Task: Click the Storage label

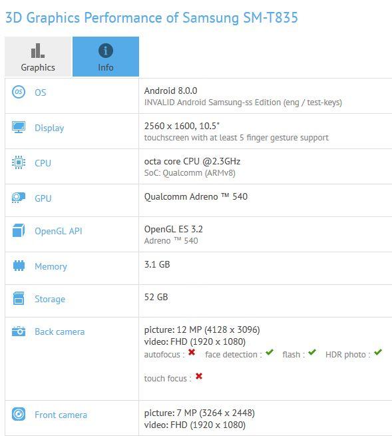Action: [x=50, y=299]
